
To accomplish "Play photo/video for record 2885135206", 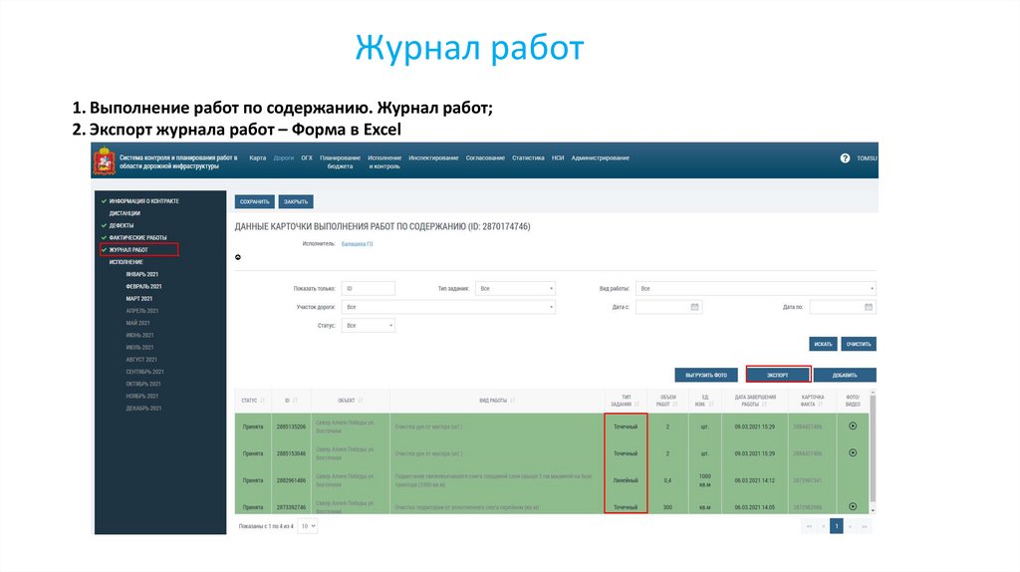I will click(x=853, y=427).
